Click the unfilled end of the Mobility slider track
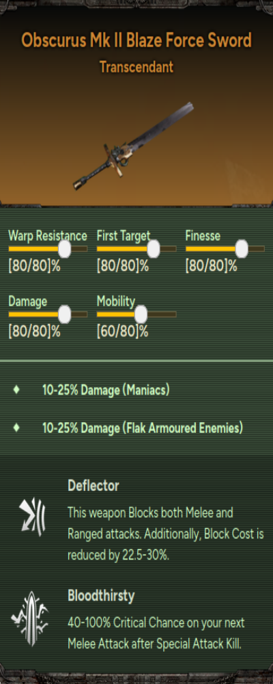This screenshot has height=684, width=273. pos(162,314)
